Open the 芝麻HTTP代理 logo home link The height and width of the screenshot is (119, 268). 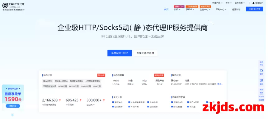(x=13, y=6)
